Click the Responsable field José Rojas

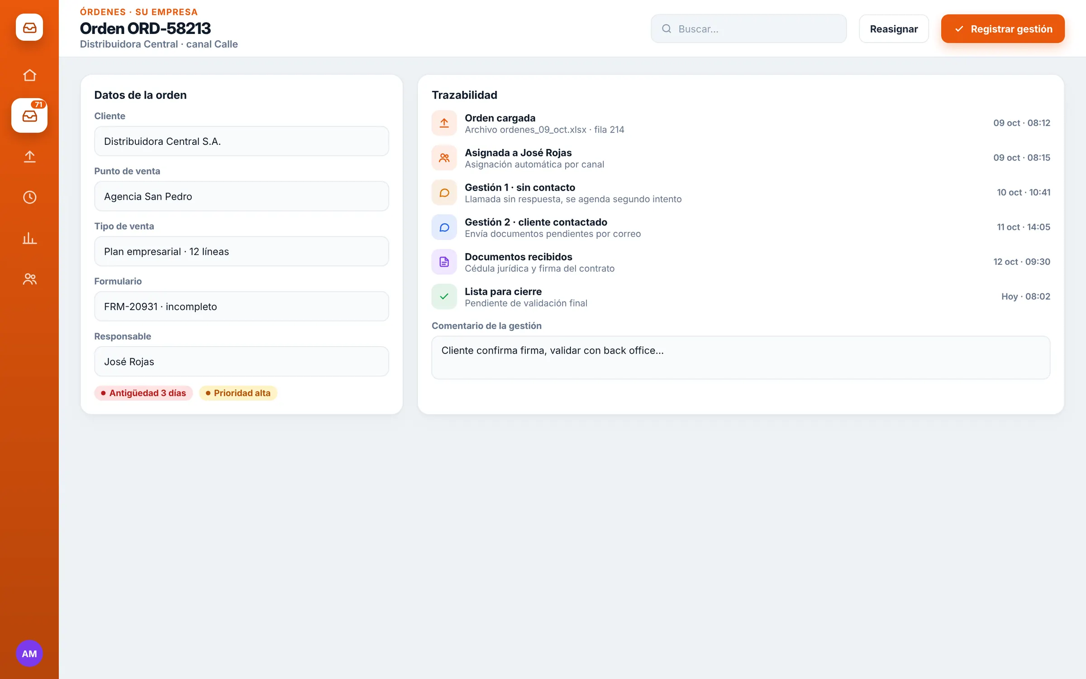point(242,362)
